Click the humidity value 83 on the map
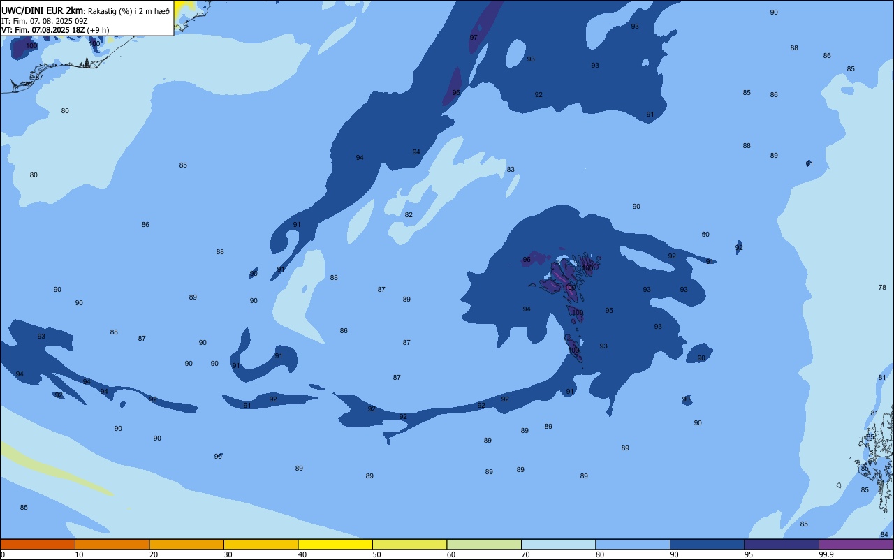The image size is (894, 560). (x=511, y=170)
